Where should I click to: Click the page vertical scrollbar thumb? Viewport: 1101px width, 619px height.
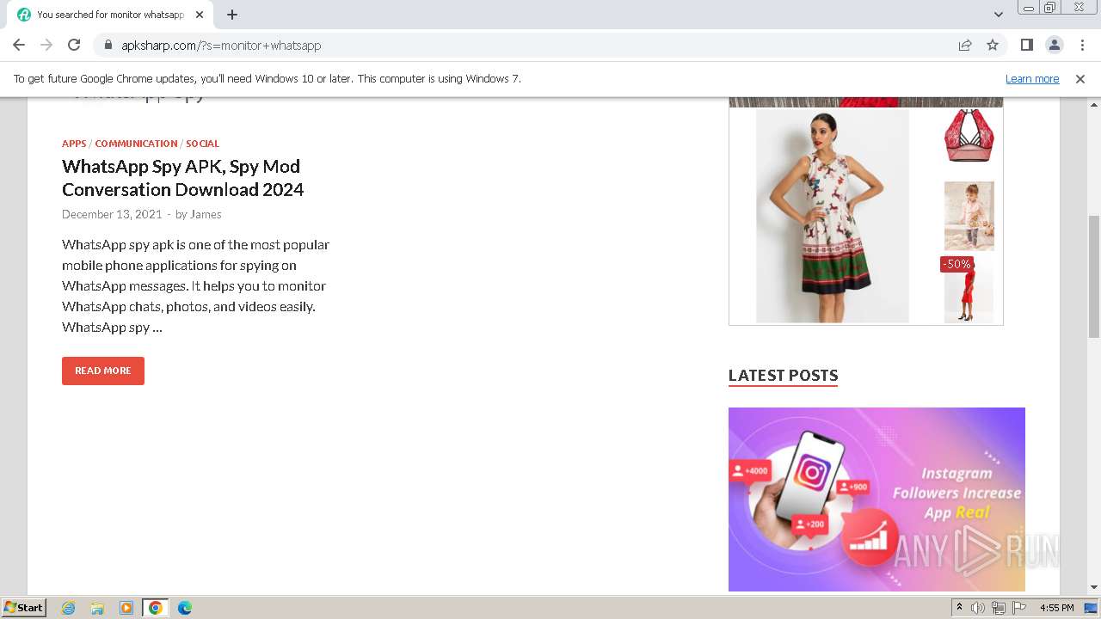[1094, 276]
